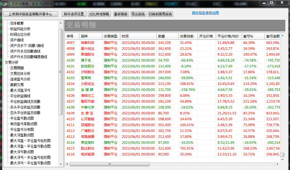Image resolution: width=290 pixels, height=170 pixels.
Task: Click the tree panel scroll-up arrow
Action: click(x=61, y=23)
